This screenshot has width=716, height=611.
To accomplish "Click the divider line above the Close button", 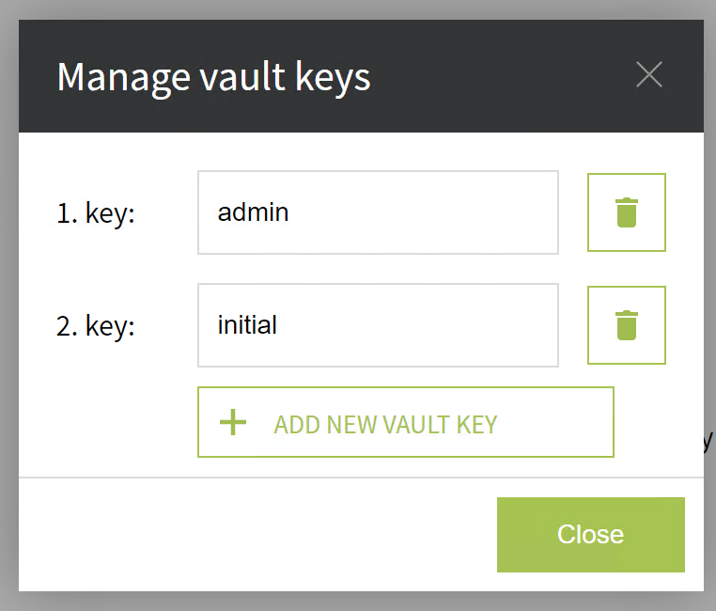I will [282, 478].
